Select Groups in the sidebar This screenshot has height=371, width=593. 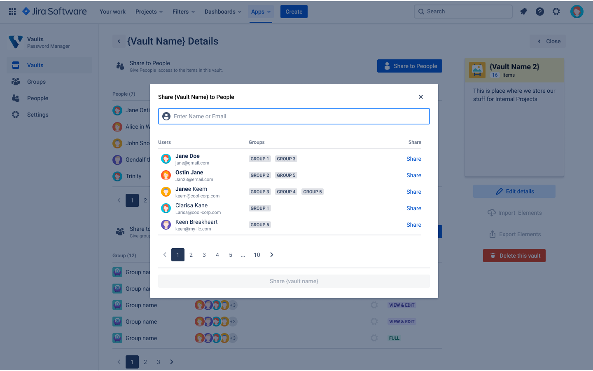pyautogui.click(x=49, y=82)
